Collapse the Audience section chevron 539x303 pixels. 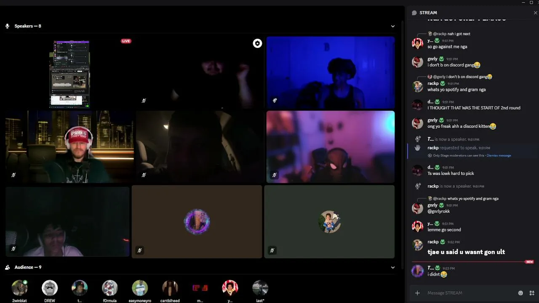point(392,267)
